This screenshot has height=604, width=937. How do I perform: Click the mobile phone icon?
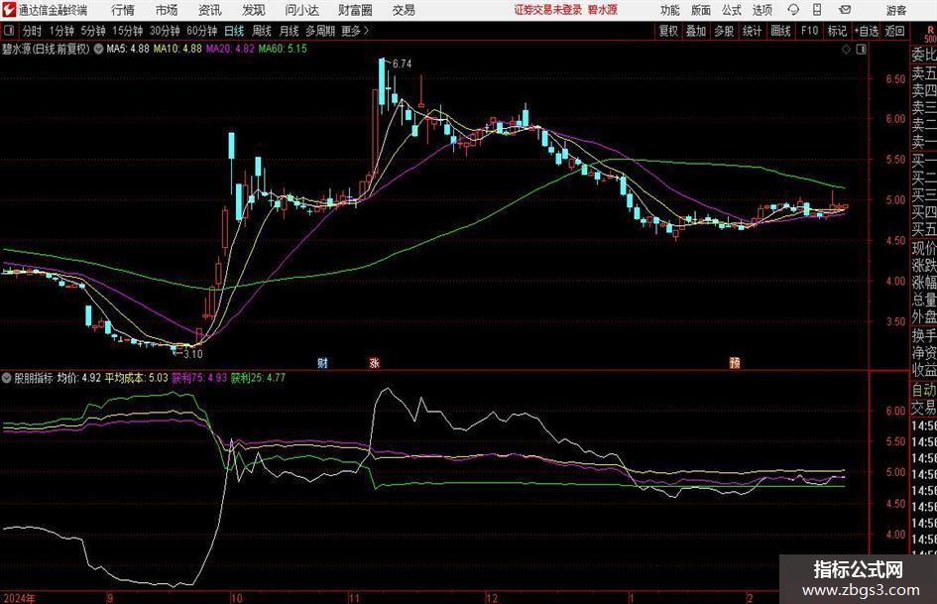(817, 10)
